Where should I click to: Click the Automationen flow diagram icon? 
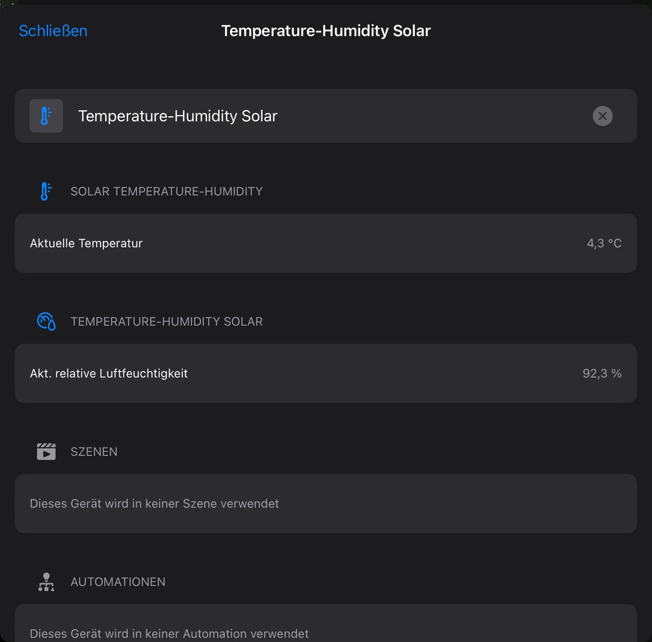(47, 582)
